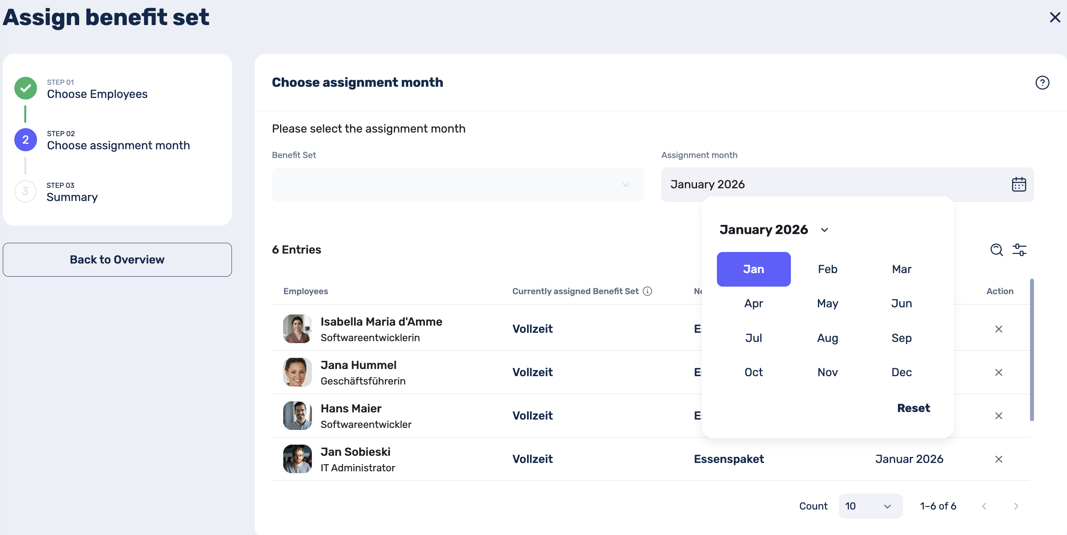Choose Aug in the month picker
This screenshot has height=535, width=1067.
827,338
